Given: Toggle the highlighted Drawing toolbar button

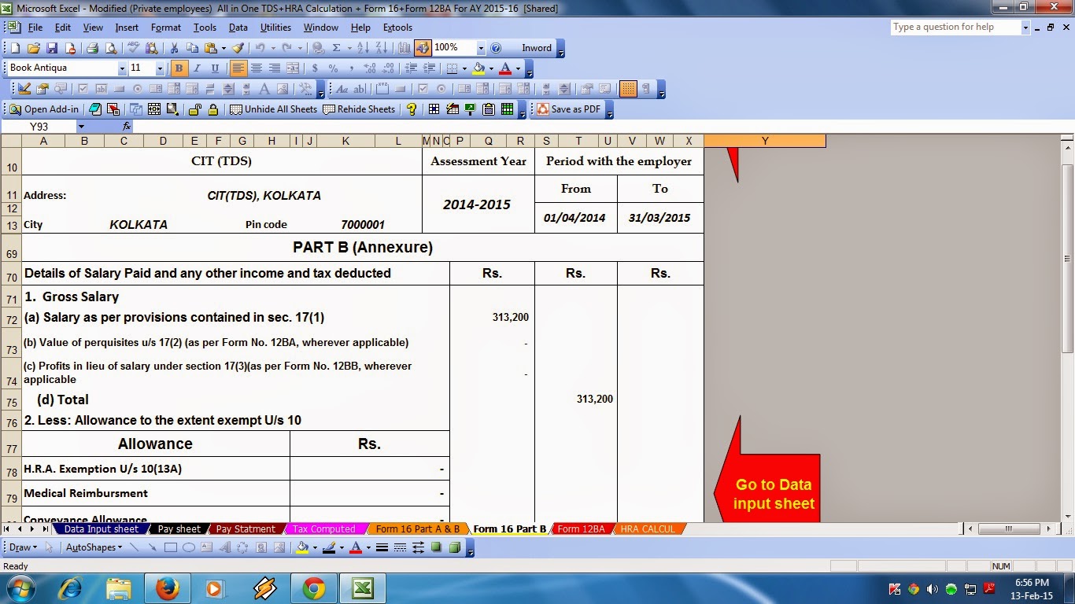Looking at the screenshot, I should (423, 48).
